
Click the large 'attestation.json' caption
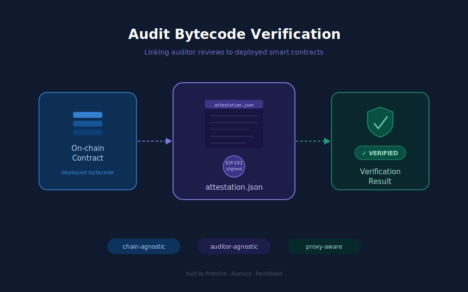[x=234, y=187]
